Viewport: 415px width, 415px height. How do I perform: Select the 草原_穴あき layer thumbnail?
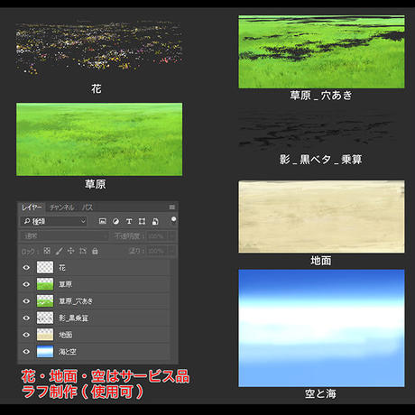[45, 300]
